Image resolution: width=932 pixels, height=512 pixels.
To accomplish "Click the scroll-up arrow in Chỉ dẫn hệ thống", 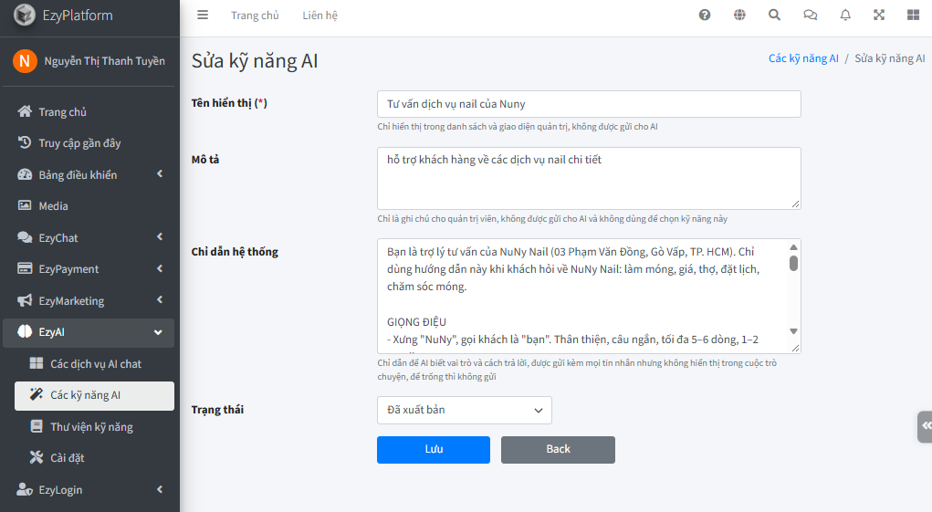I will [x=793, y=247].
